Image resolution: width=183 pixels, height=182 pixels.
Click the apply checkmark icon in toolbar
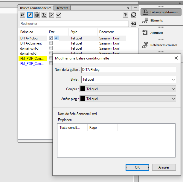59,15
